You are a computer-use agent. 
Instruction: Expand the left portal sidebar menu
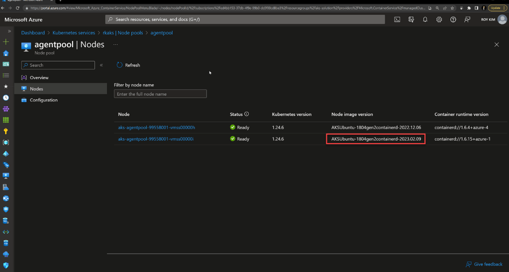[x=9, y=31]
